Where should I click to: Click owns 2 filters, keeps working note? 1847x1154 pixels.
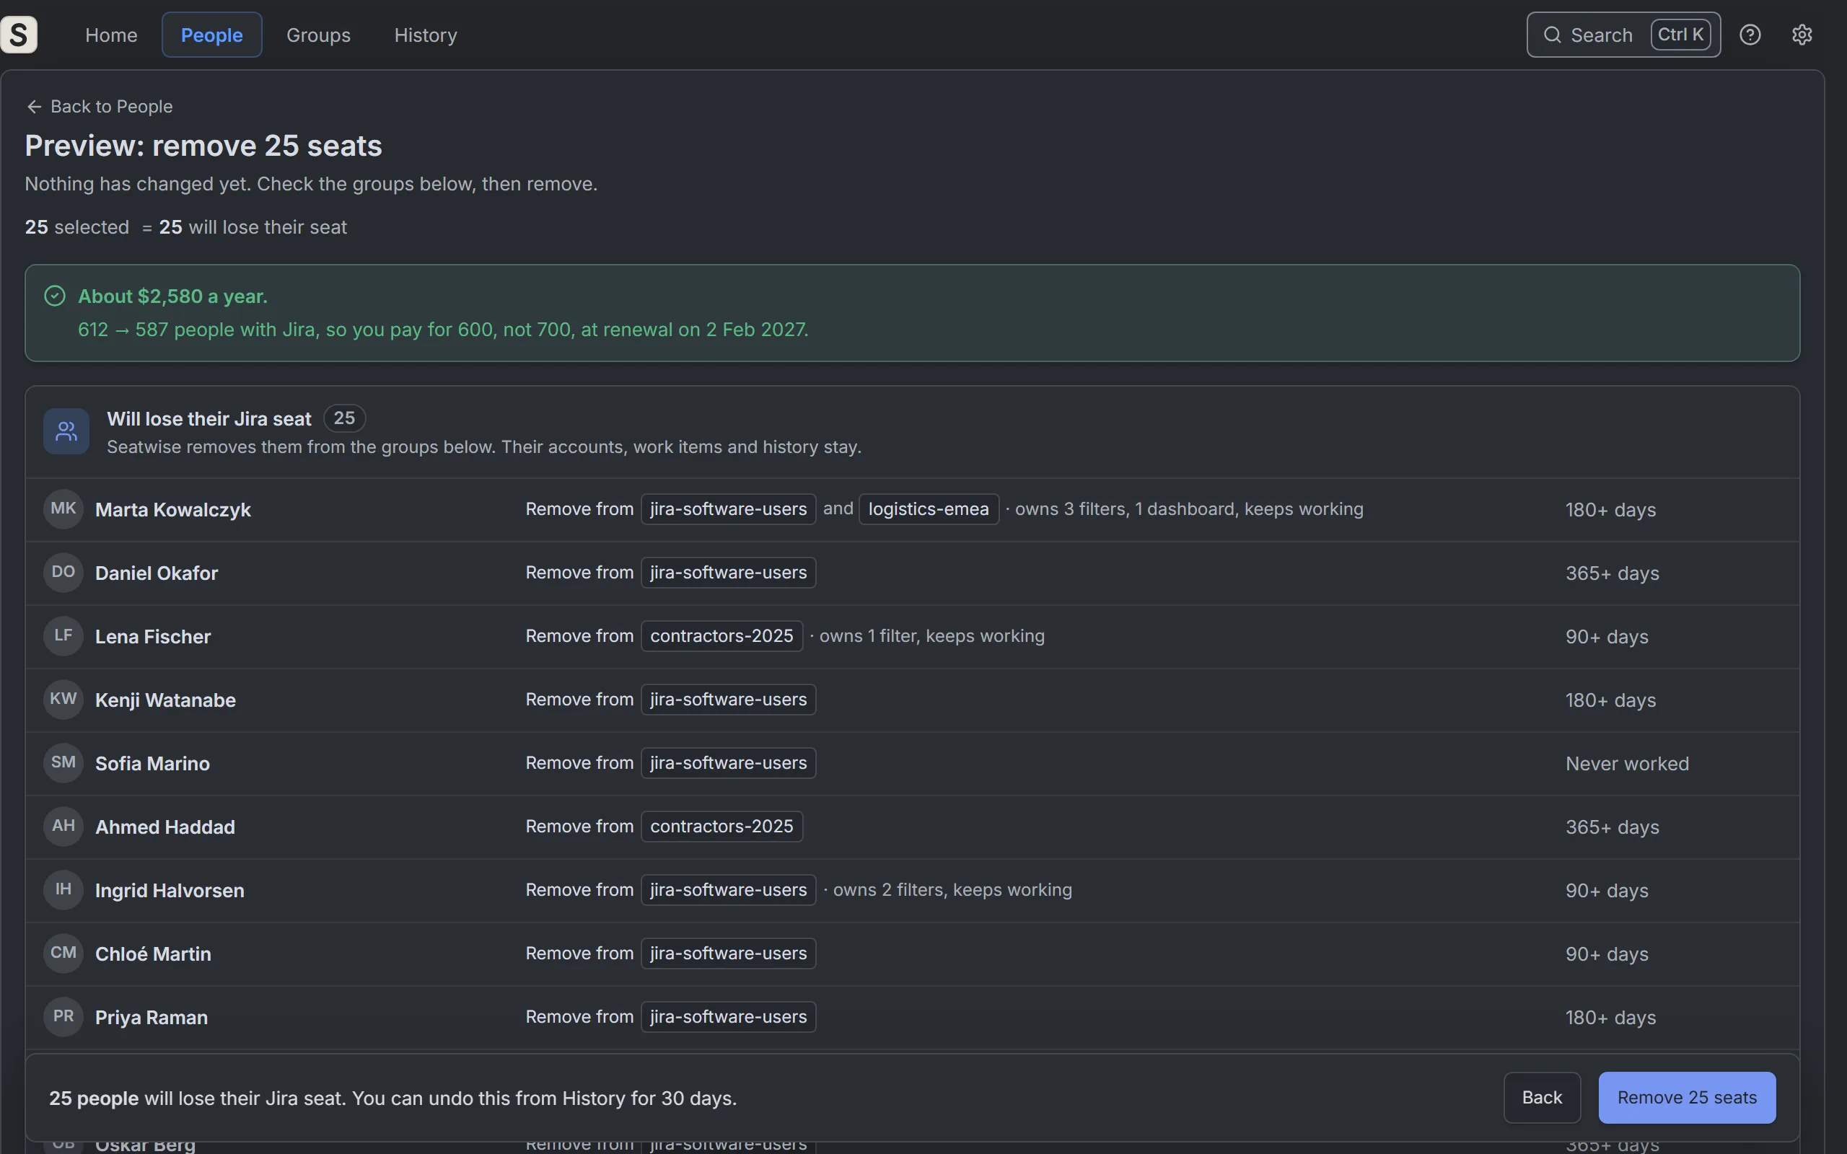tap(952, 890)
